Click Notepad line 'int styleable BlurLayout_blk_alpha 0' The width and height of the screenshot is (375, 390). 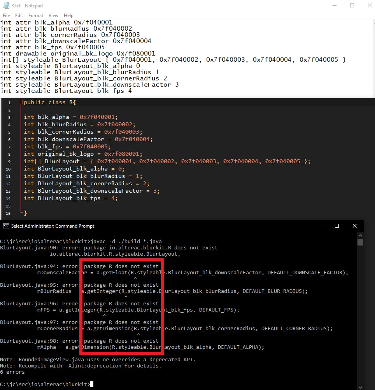coord(70,66)
